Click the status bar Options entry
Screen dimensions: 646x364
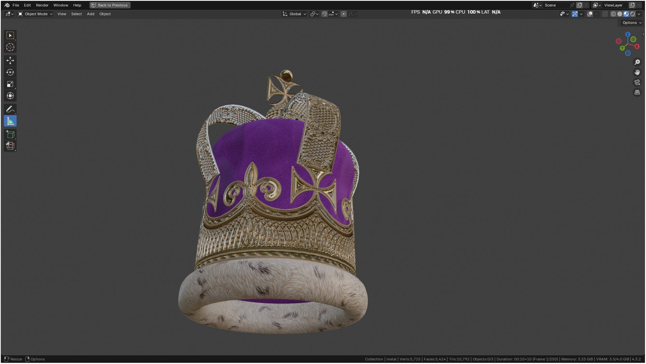[x=35, y=359]
